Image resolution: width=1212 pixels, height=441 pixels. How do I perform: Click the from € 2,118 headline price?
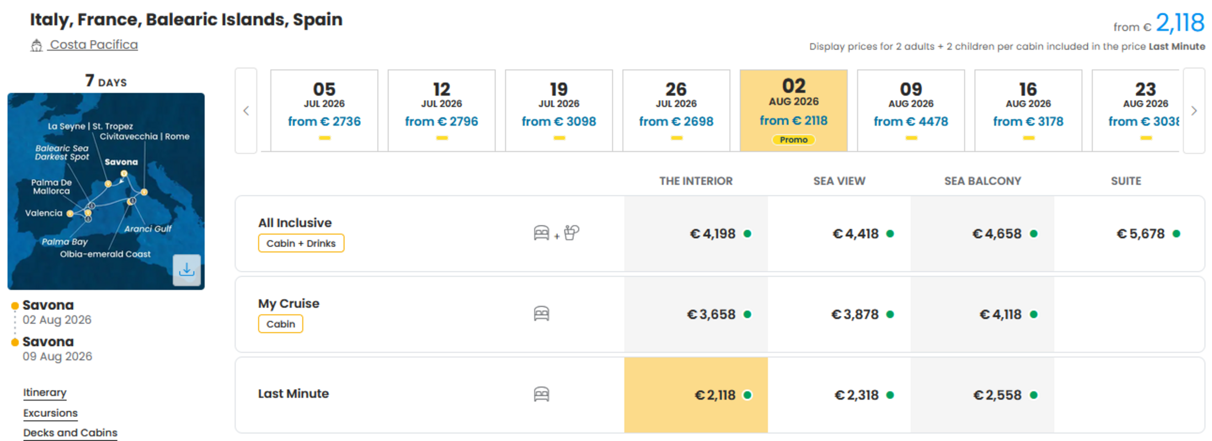[1159, 23]
